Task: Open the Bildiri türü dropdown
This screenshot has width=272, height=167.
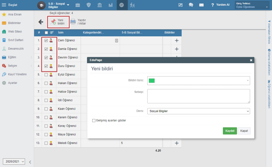Action: pos(199,81)
